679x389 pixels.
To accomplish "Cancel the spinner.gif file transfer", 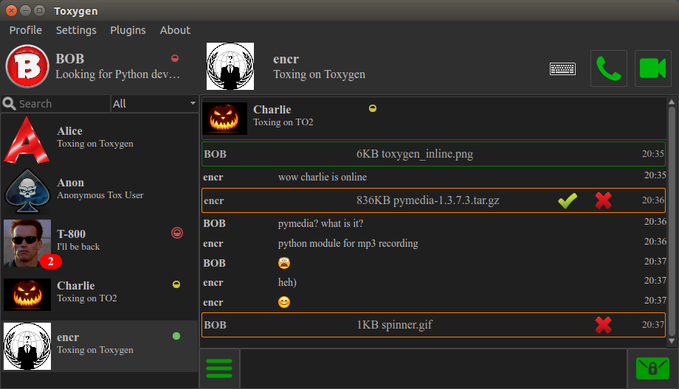I will (x=603, y=325).
